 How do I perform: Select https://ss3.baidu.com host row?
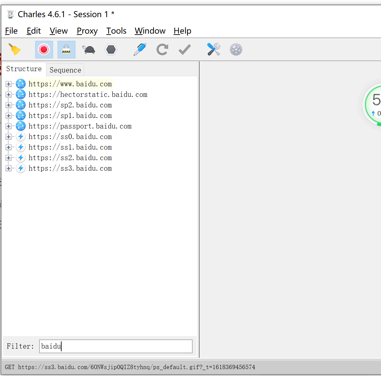pyautogui.click(x=70, y=168)
